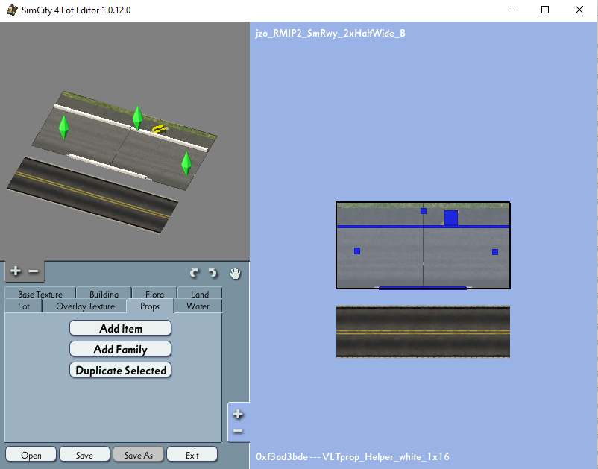Click the SimCity 4 Lot Editor app icon
Viewport: 598px width, 469px height.
point(12,10)
